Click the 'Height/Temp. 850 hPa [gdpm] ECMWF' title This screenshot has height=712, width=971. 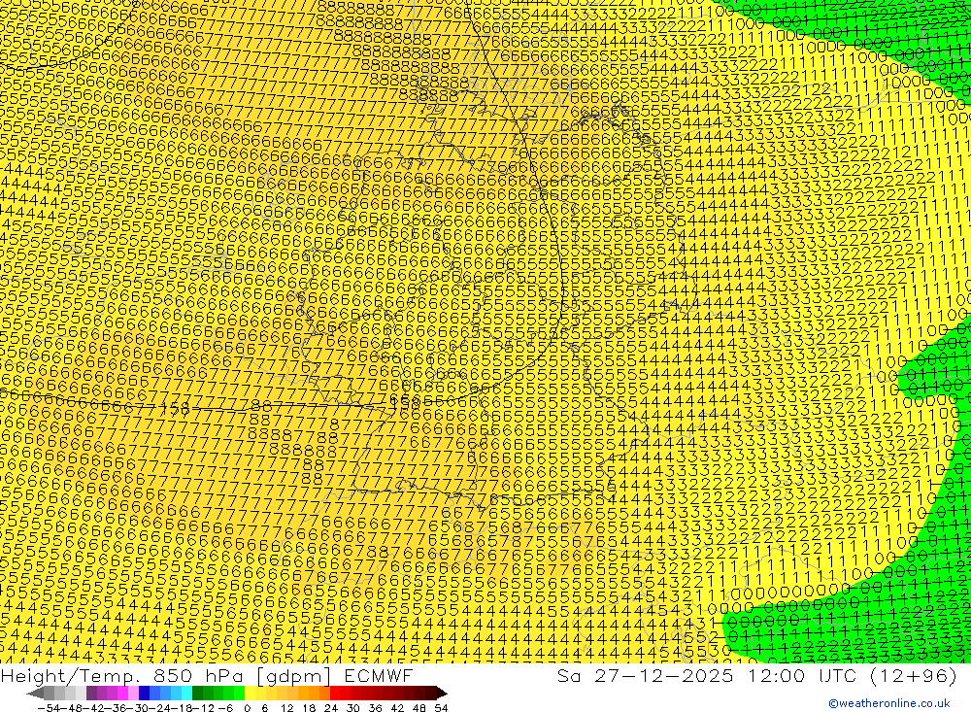[206, 675]
